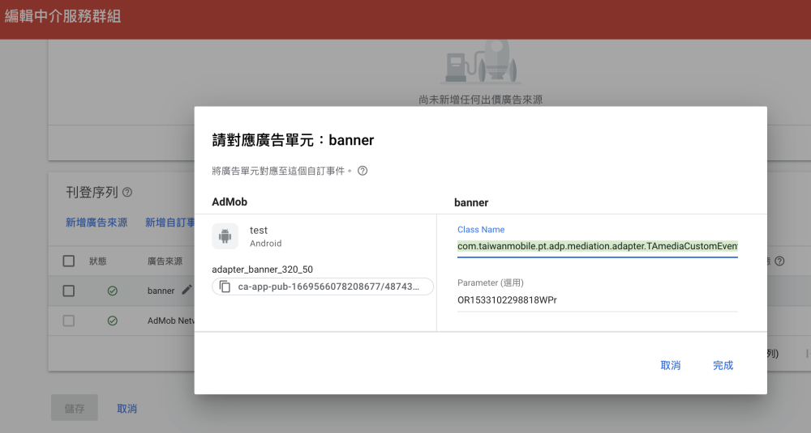Click the ad unit ID chip ca-app-pub-1669566078208677
811x433 pixels.
tap(323, 287)
